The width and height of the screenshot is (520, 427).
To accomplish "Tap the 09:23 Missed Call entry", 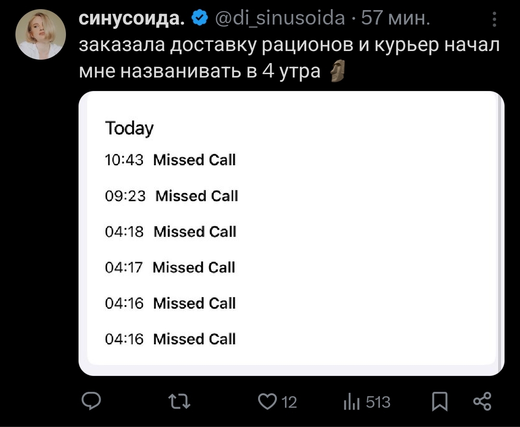I will point(171,195).
